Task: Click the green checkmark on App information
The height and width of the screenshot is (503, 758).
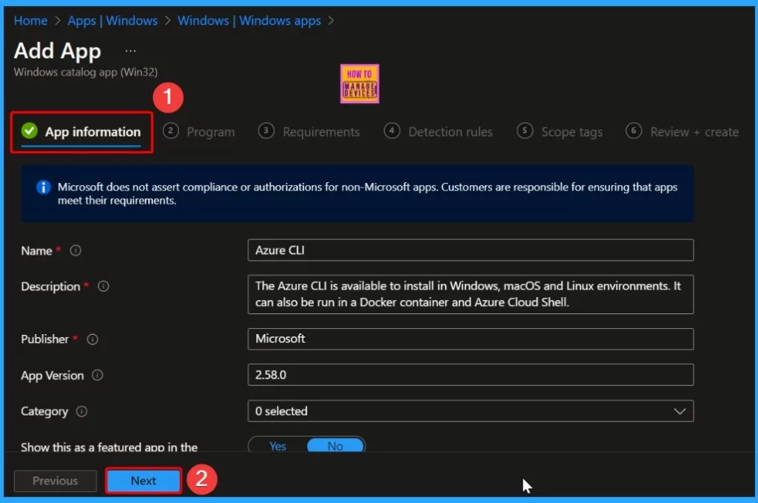Action: [30, 130]
